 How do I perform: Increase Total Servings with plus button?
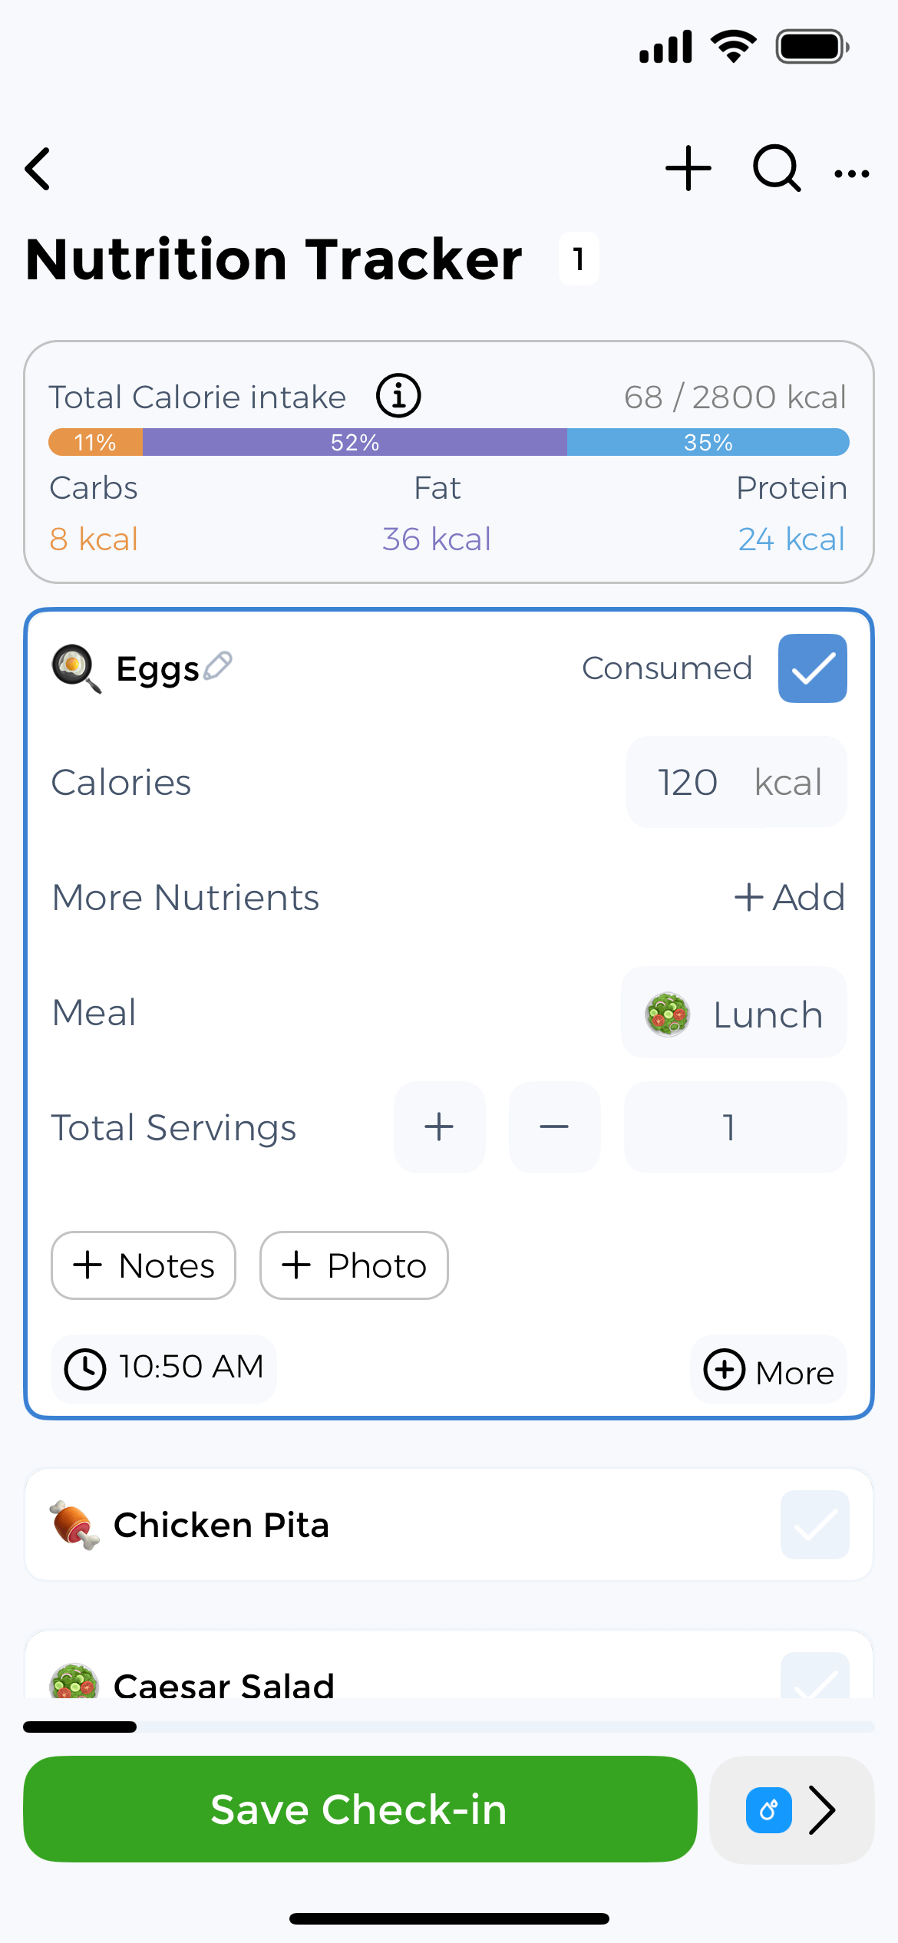pos(440,1127)
